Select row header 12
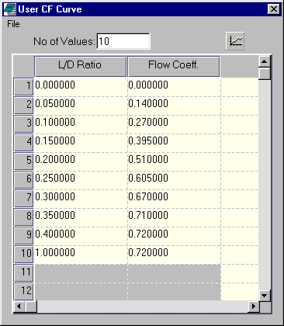284x326 pixels. (x=23, y=291)
